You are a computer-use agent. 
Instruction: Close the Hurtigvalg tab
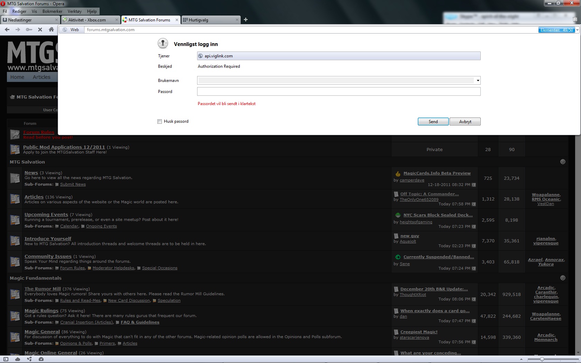(x=237, y=20)
